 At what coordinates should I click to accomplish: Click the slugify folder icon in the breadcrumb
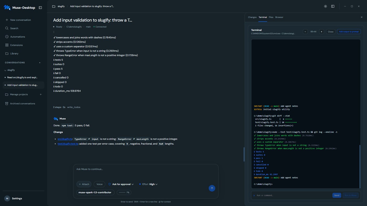point(54,6)
